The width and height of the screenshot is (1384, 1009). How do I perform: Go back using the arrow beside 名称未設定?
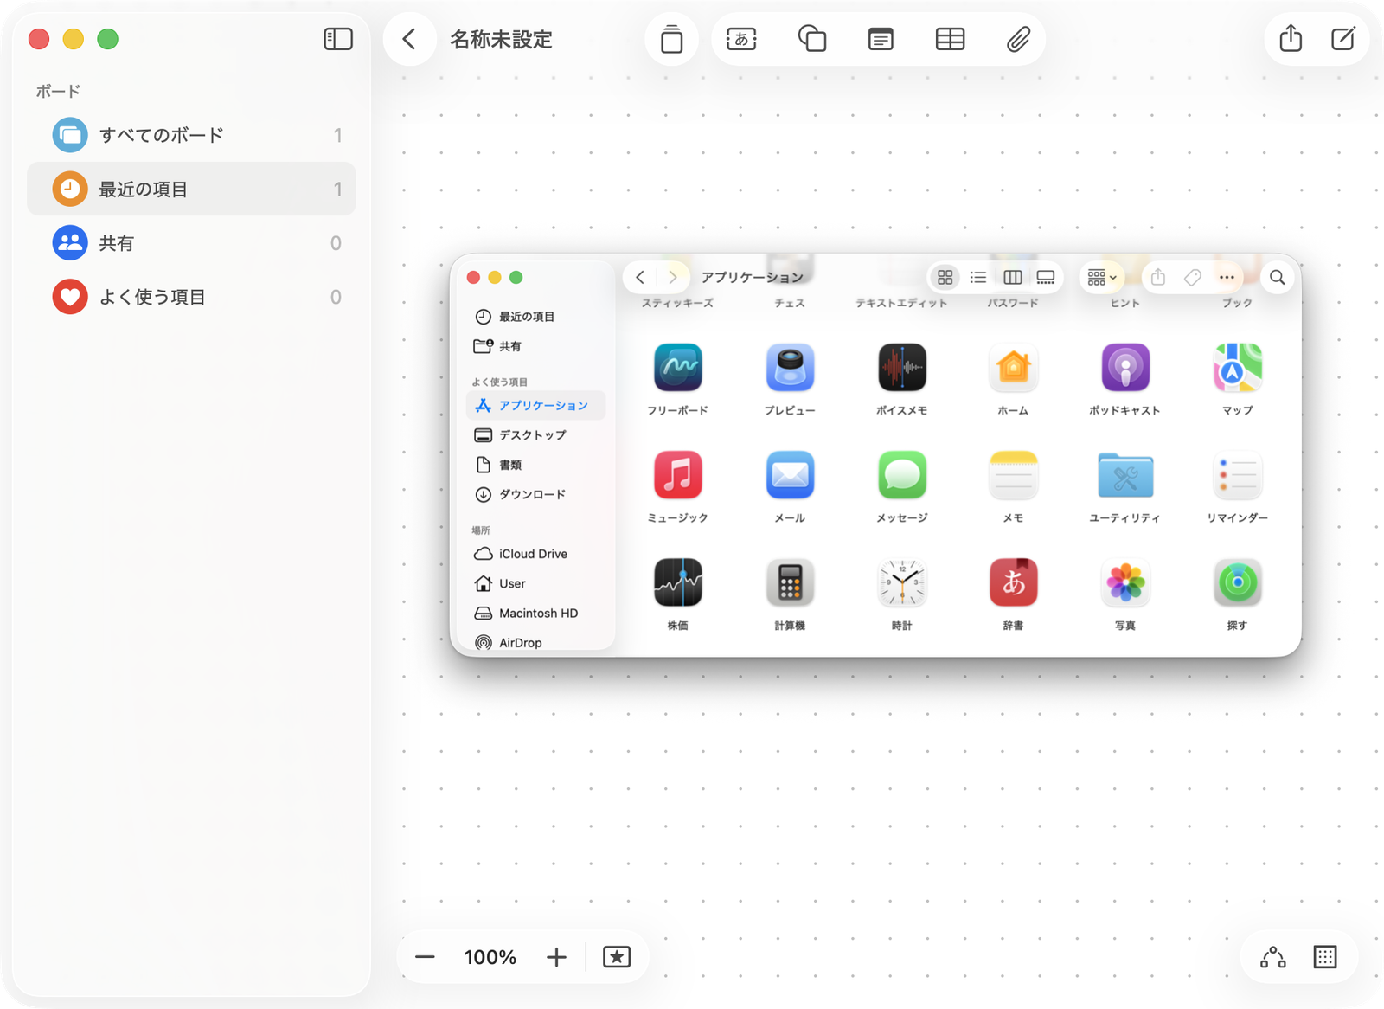(x=410, y=39)
